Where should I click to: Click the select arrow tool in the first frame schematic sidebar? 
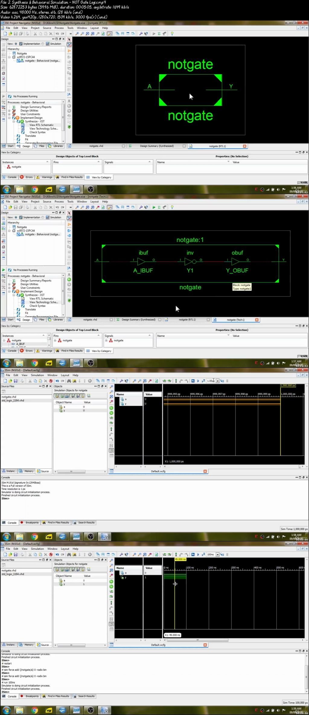[x=69, y=40]
